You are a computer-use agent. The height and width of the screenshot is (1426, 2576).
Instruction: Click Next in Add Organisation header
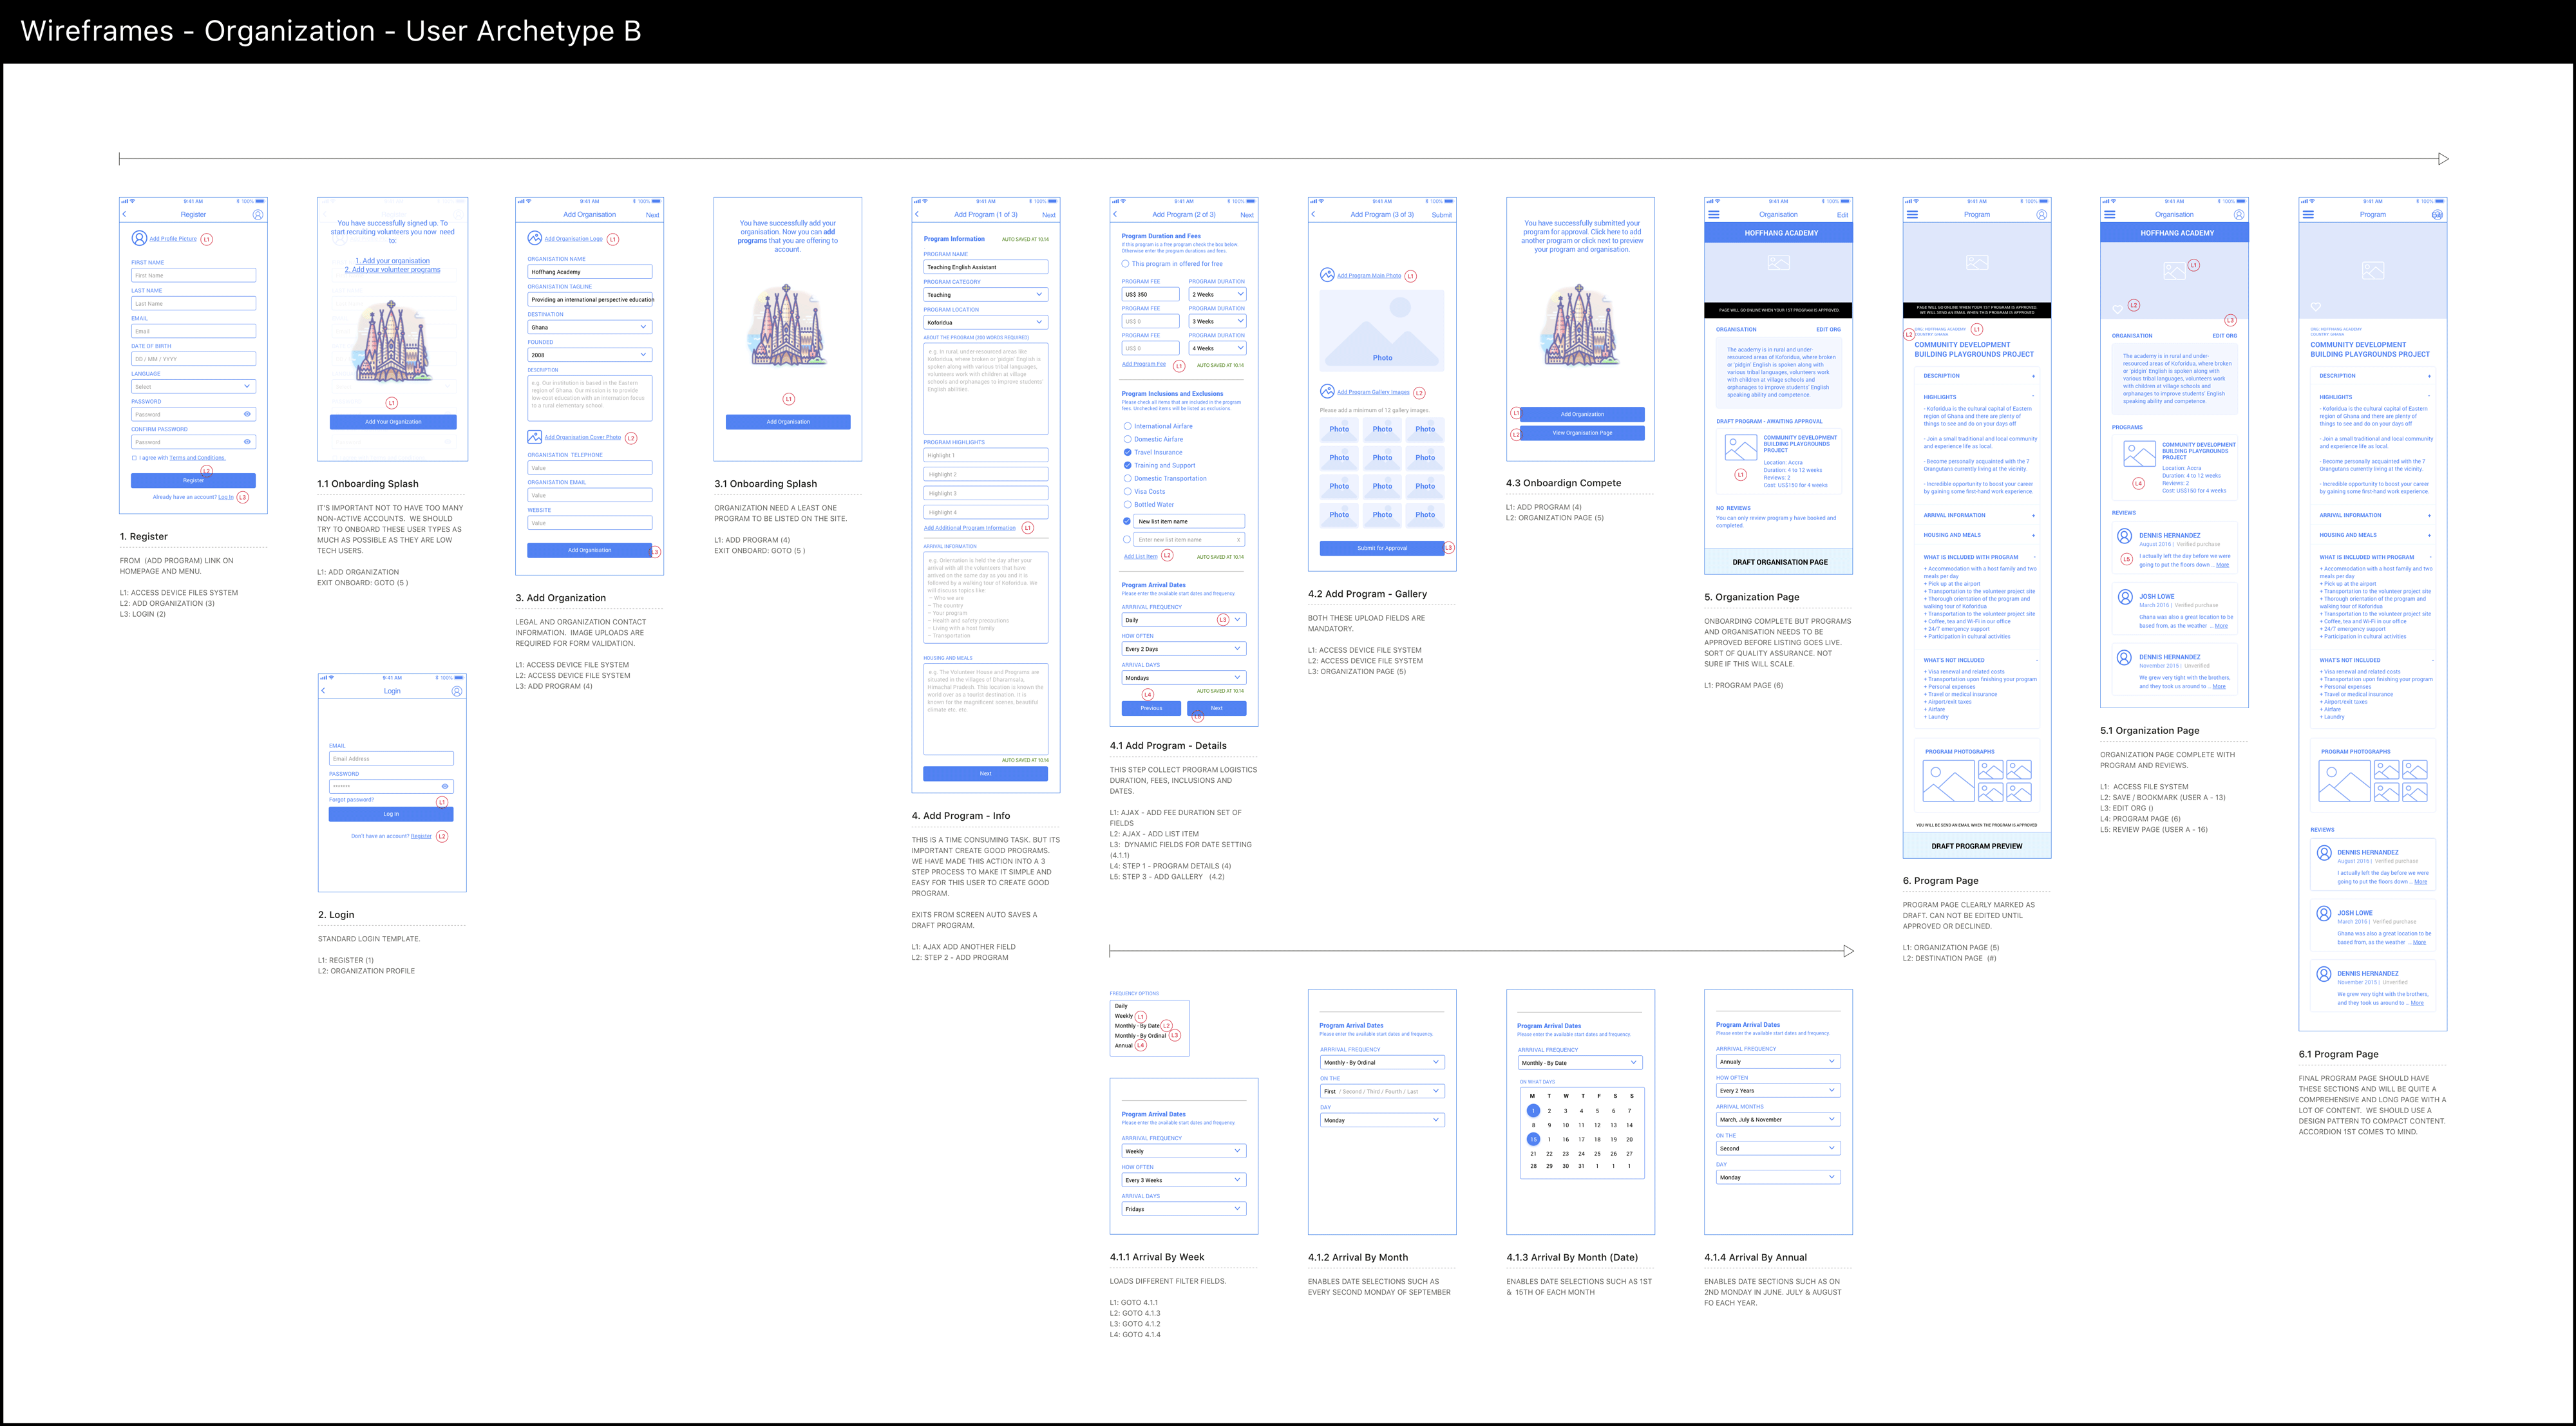point(652,215)
